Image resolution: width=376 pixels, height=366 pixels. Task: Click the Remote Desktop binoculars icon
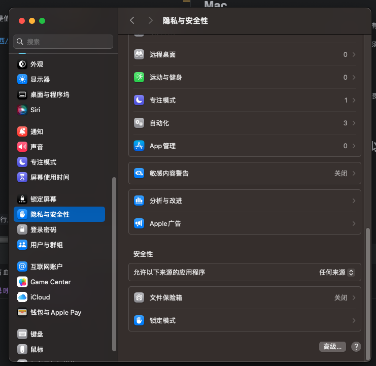[x=139, y=54]
